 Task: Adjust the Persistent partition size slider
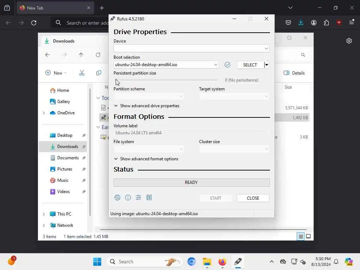point(166,80)
